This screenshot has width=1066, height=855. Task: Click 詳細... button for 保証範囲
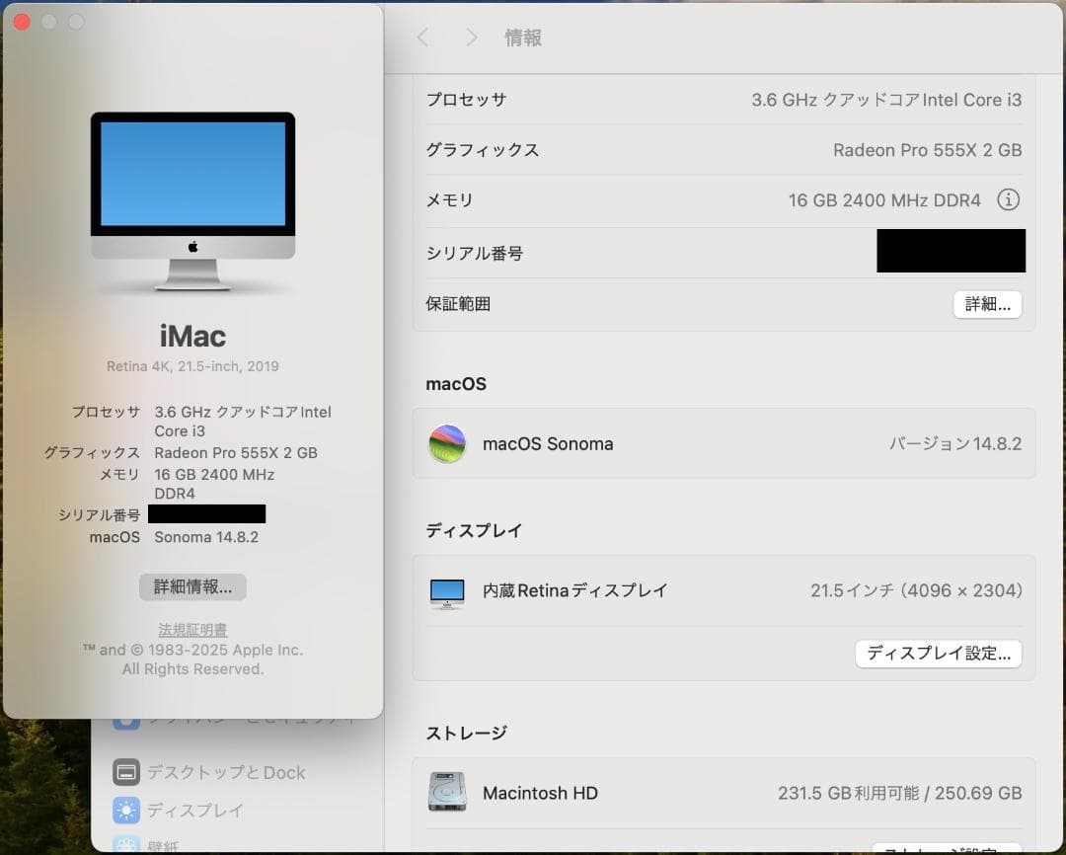point(987,304)
